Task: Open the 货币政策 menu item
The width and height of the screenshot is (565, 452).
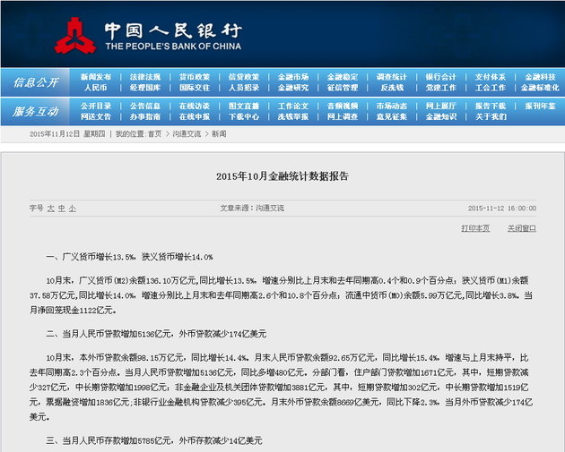Action: 195,77
